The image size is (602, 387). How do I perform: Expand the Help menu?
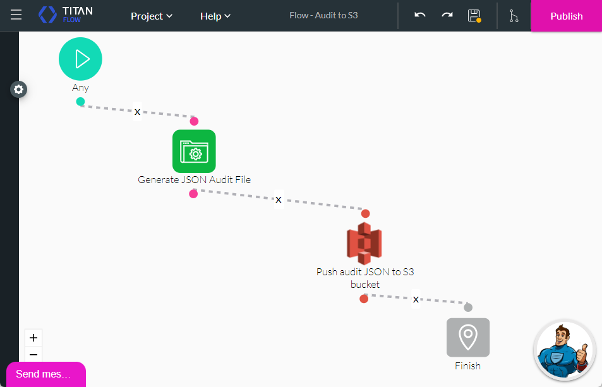coord(215,16)
